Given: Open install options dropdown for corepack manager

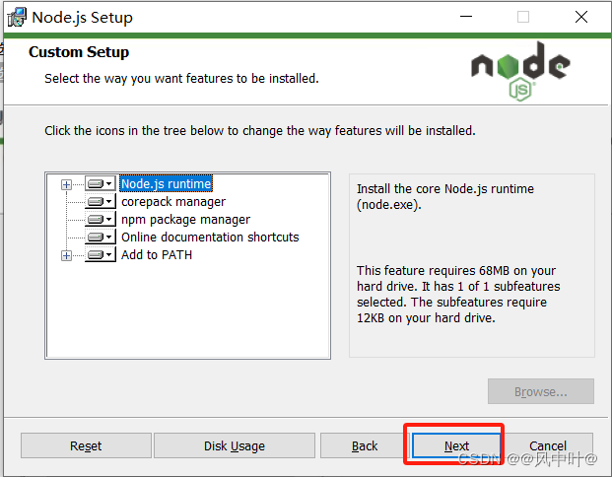Looking at the screenshot, I should (x=101, y=201).
